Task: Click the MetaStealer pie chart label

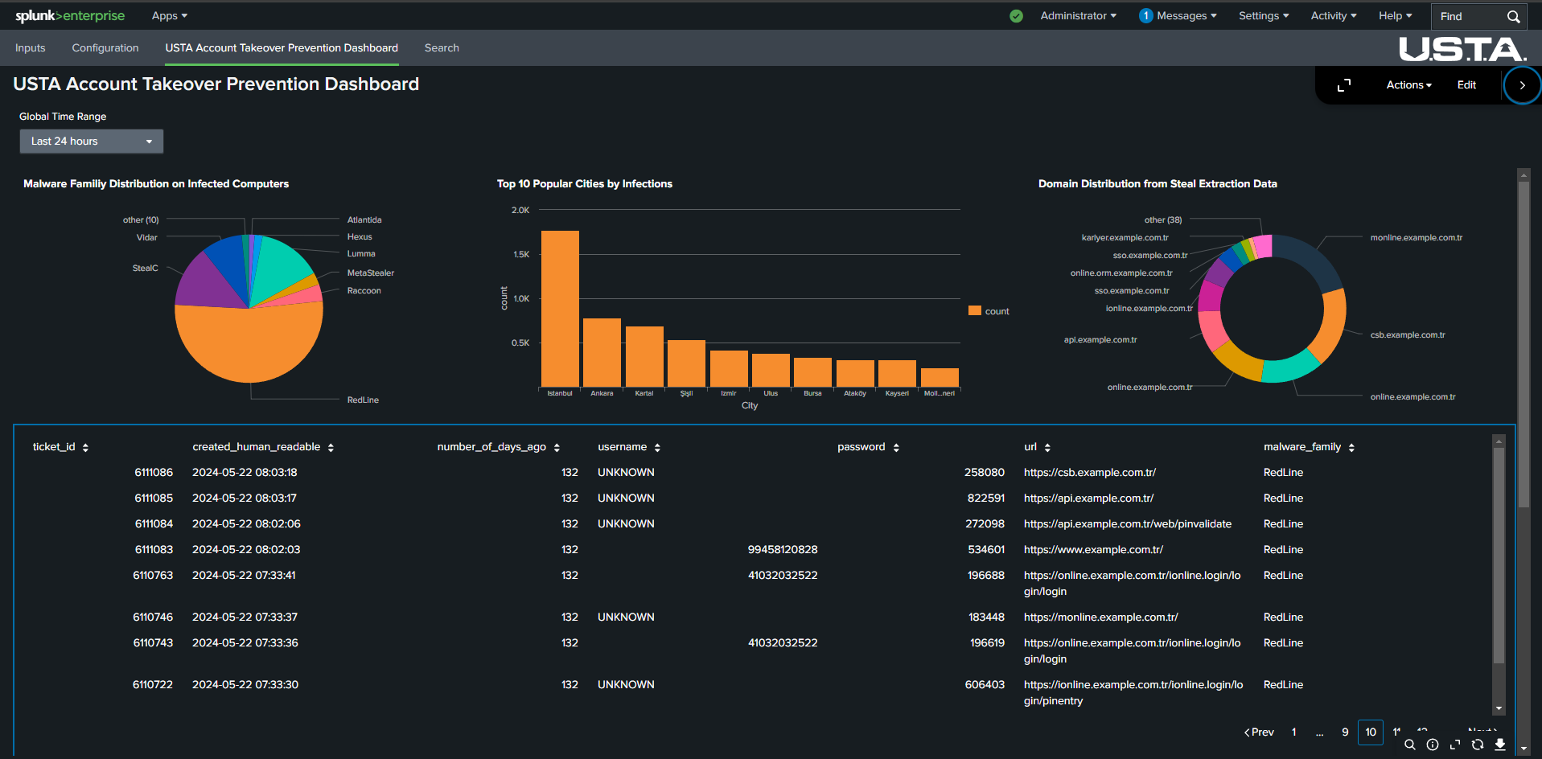Action: (x=371, y=273)
